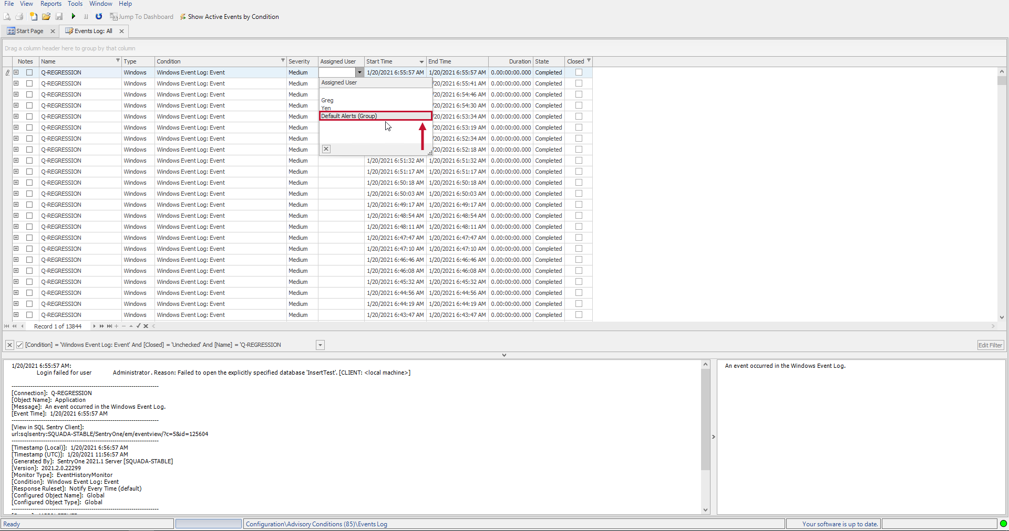Click the green status indicator in status bar
The height and width of the screenshot is (531, 1009).
pyautogui.click(x=1003, y=524)
